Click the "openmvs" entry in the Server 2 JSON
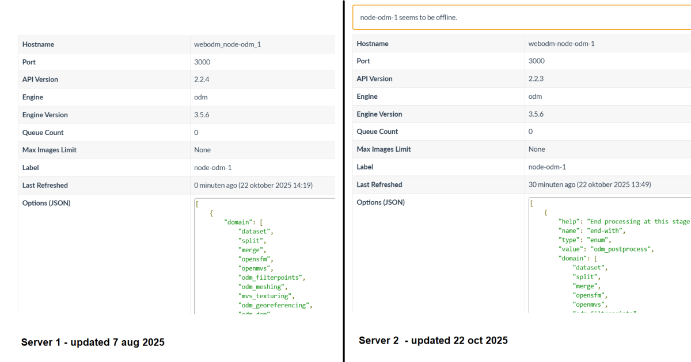This screenshot has width=691, height=362. (x=590, y=305)
